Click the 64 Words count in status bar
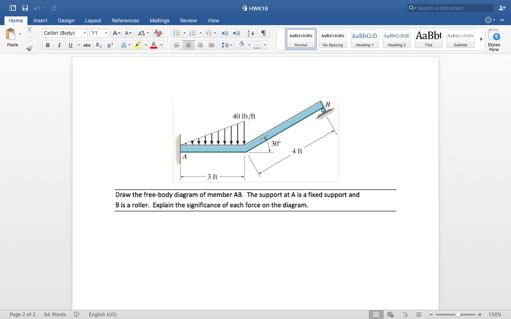The image size is (511, 319). click(55, 314)
